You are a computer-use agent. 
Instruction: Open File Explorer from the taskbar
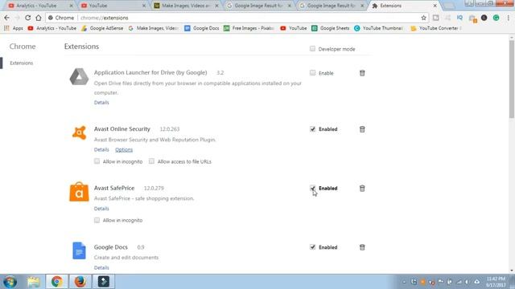tap(34, 282)
